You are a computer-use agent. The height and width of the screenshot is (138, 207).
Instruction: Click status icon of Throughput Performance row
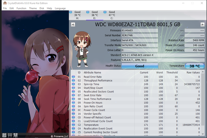click(x=73, y=80)
